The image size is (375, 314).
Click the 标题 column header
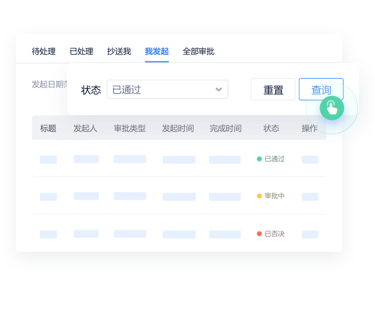(x=48, y=128)
